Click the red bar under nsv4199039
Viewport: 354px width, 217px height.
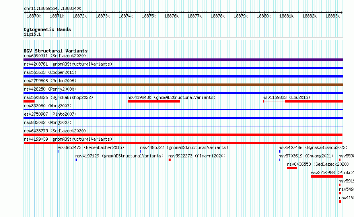coord(183,143)
